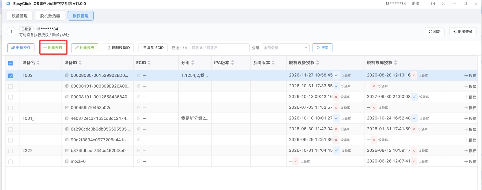482x190 pixels.
Task: Copy device ID icon for 6a290cdc0b6db056595535
Action: [67, 129]
